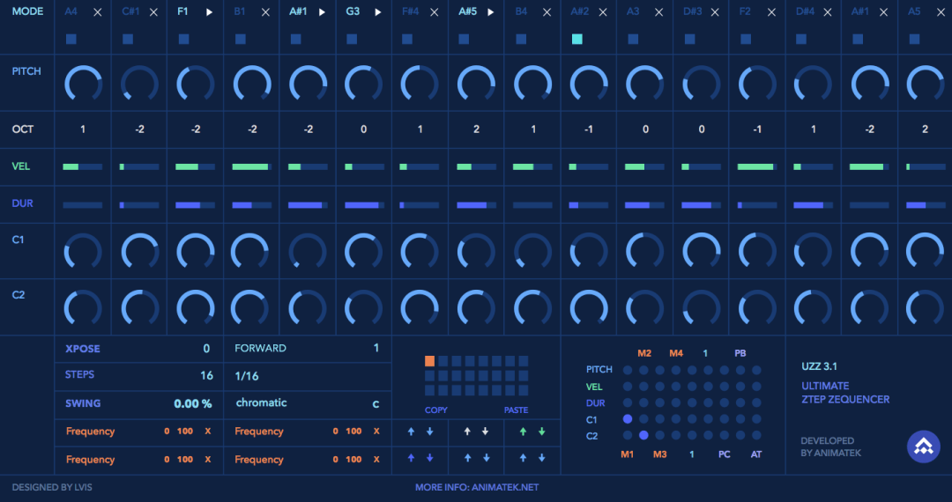The height and width of the screenshot is (502, 952).
Task: Click the X mode icon beside step D#3
Action: 715,12
